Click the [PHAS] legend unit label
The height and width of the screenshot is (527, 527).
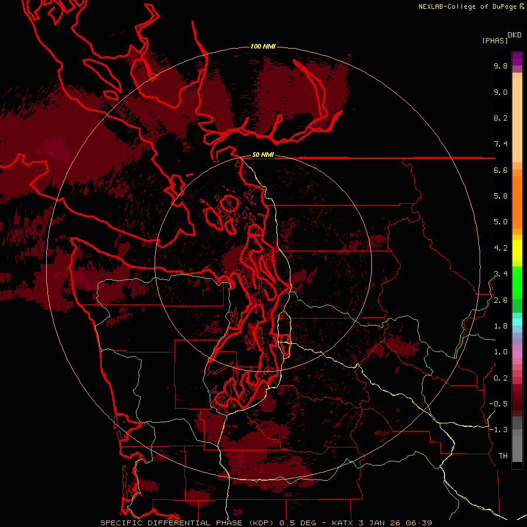495,40
